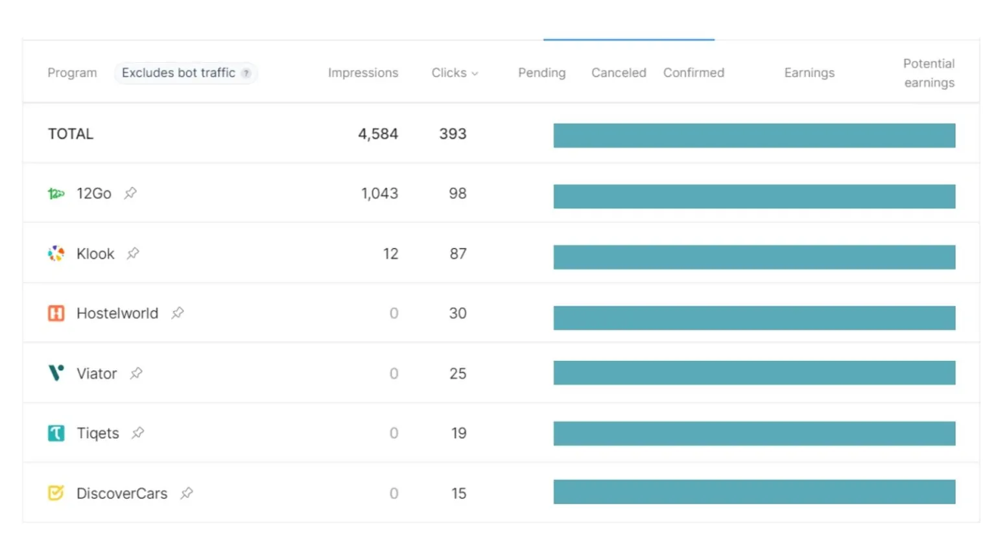Viewport: 996px width, 560px height.
Task: Sort by Clicks column dropdown arrow
Action: click(x=475, y=74)
